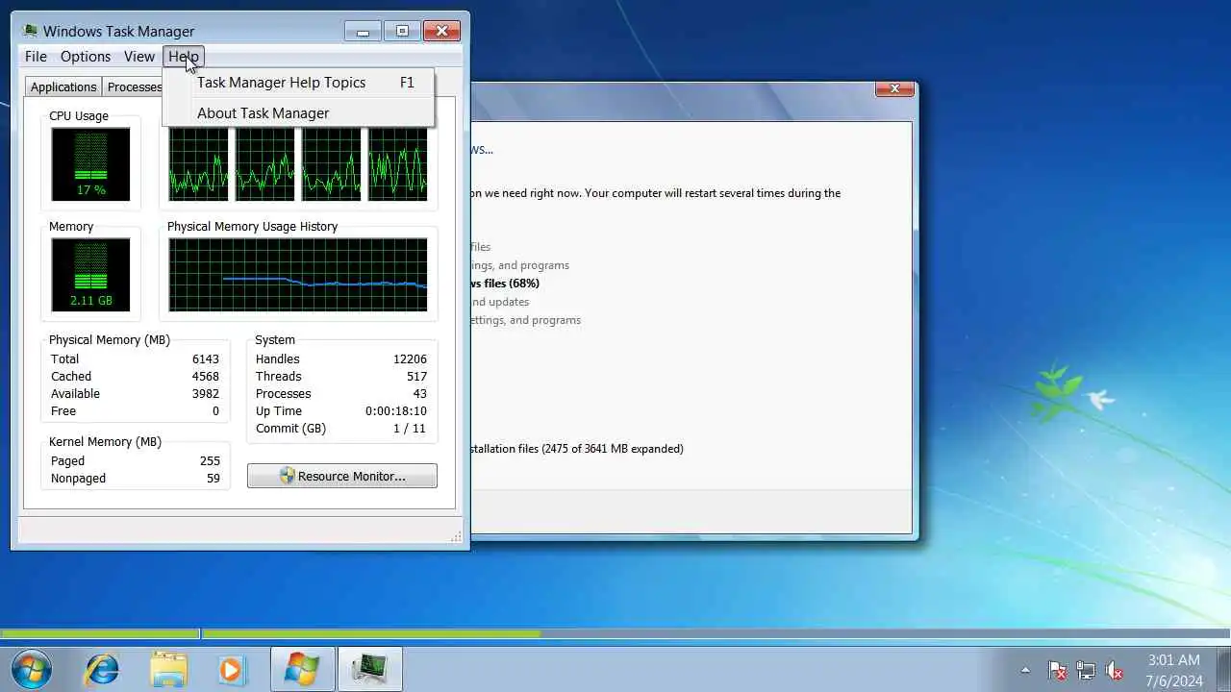Image resolution: width=1231 pixels, height=692 pixels.
Task: Click the Task Manager resize grip corner
Action: point(456,536)
